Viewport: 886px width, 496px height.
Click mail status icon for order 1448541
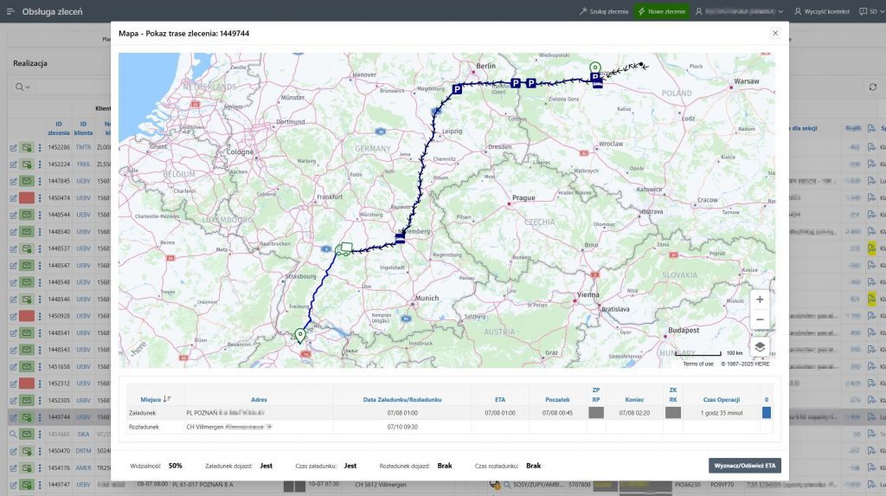click(x=27, y=332)
